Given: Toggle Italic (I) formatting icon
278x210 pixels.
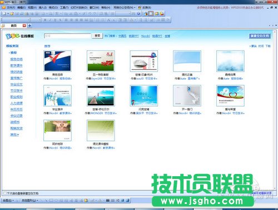Looking at the screenshot, I should [50, 20].
